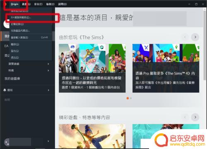
Task: Select the second carousel page dot
Action: pos(131,98)
